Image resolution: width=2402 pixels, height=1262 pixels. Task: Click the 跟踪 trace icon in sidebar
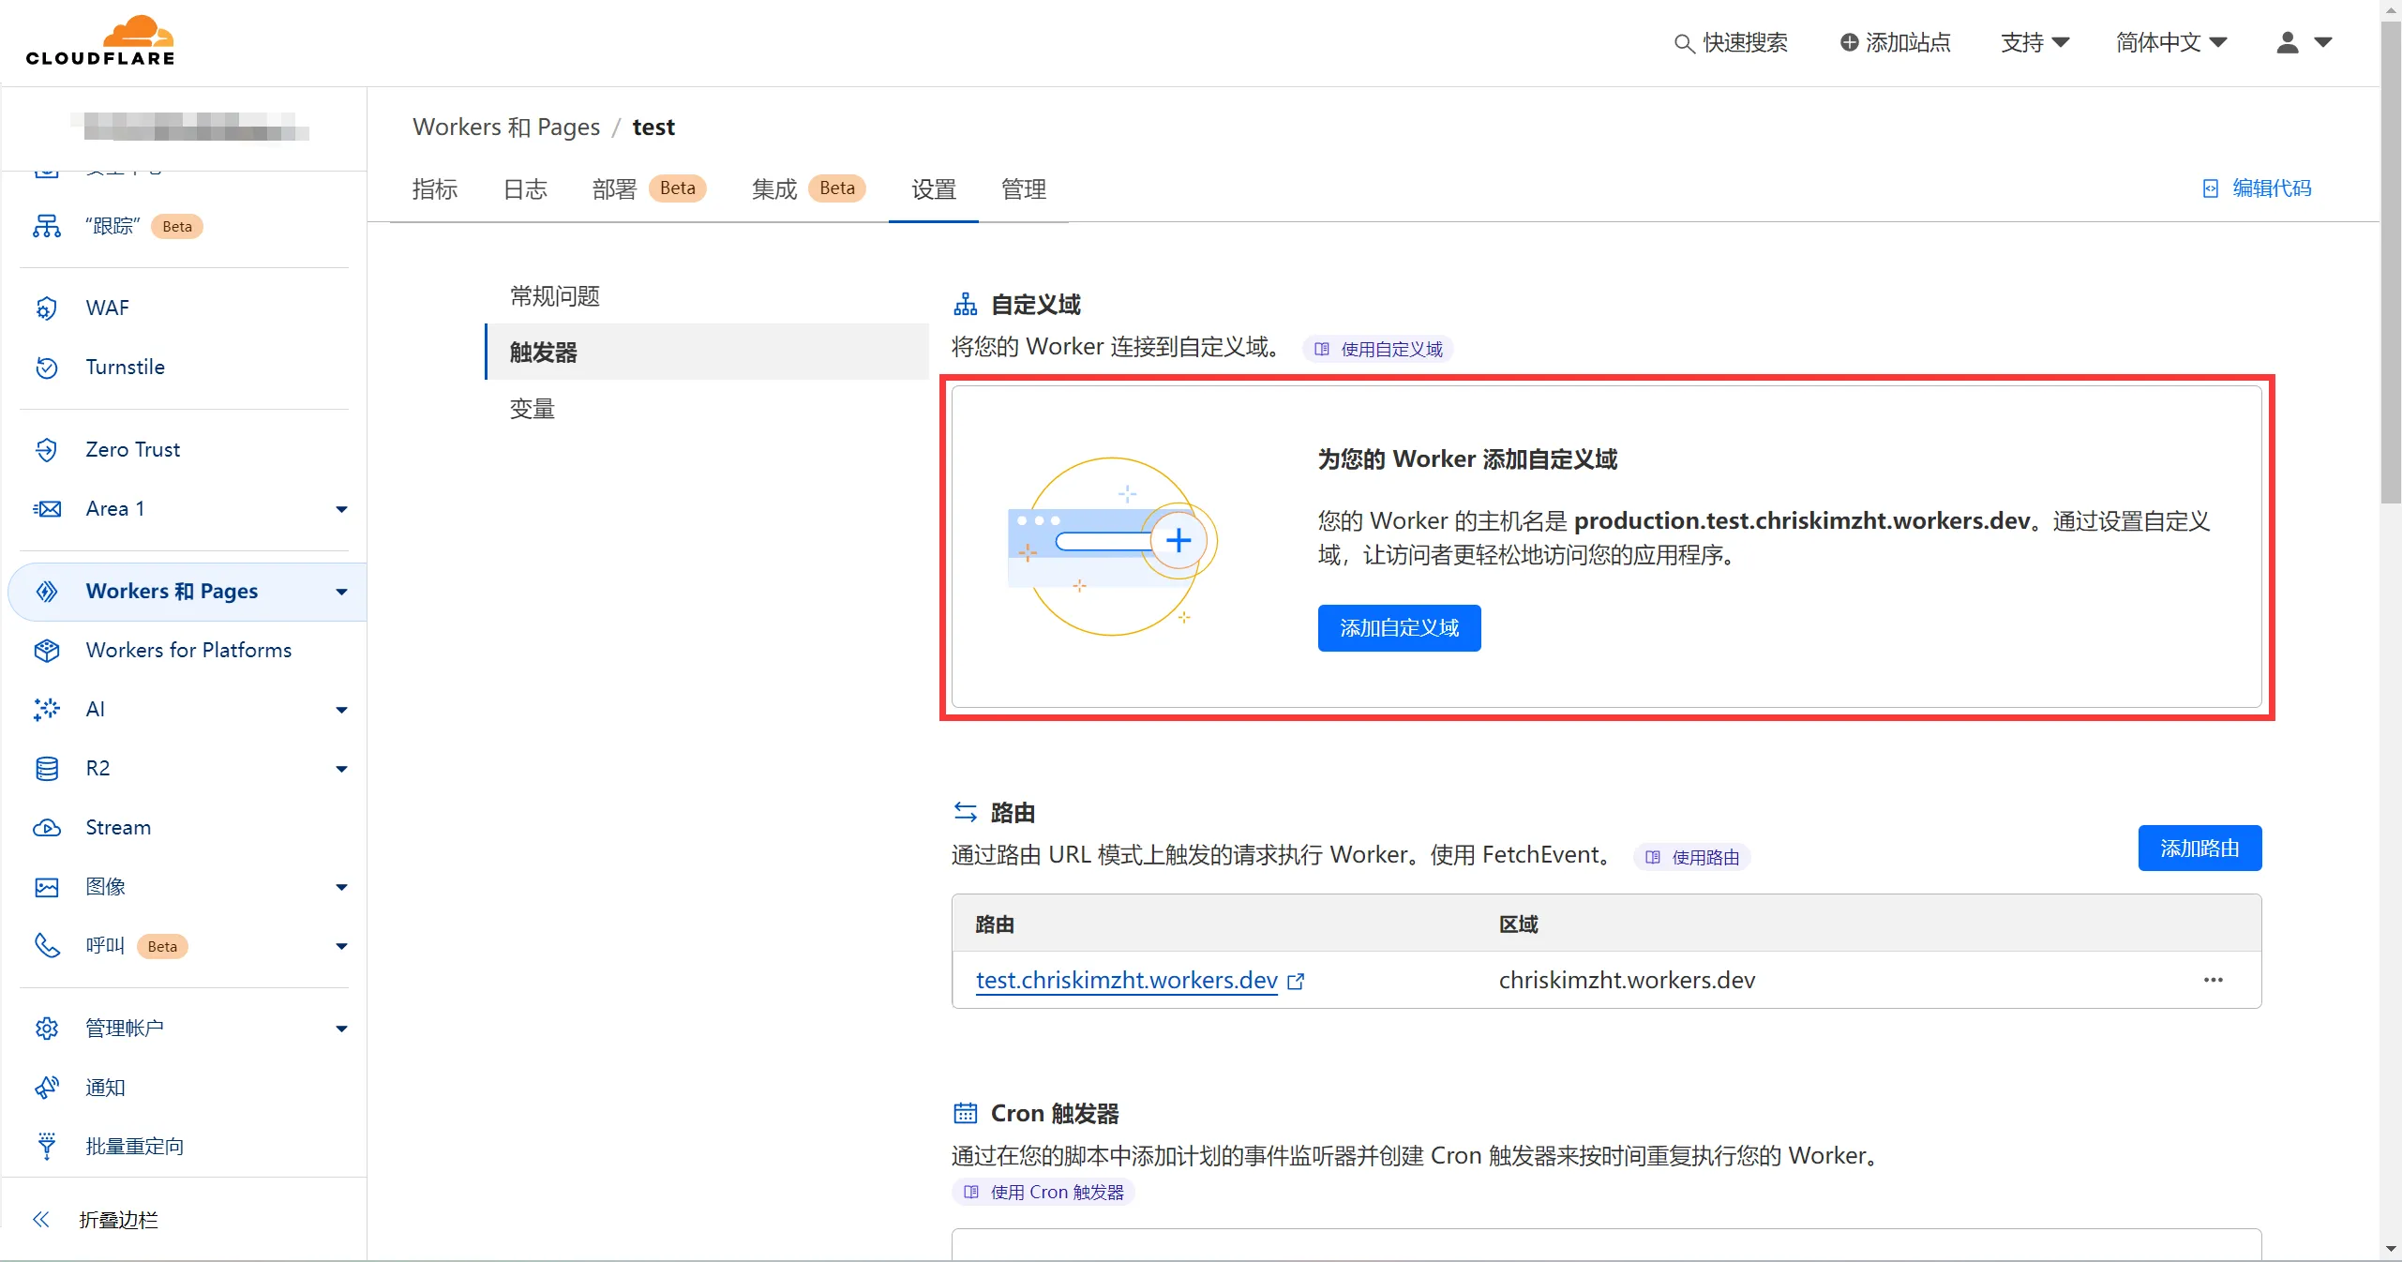46,226
